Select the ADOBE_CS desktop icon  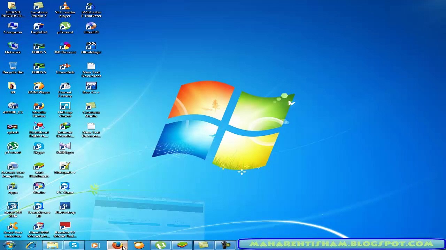coord(13,108)
